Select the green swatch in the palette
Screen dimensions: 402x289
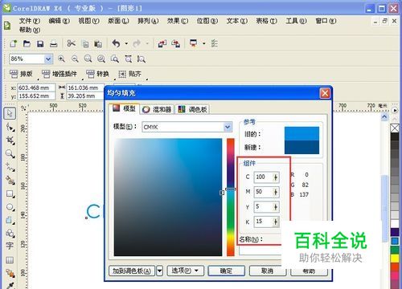395,250
